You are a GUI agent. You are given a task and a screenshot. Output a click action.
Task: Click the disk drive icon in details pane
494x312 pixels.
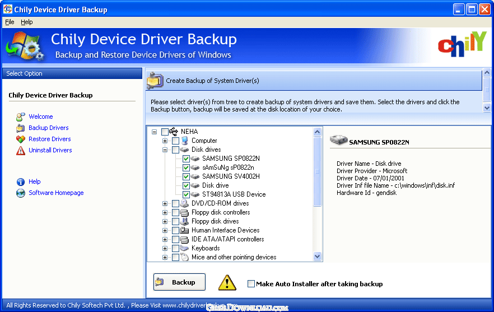(x=339, y=140)
